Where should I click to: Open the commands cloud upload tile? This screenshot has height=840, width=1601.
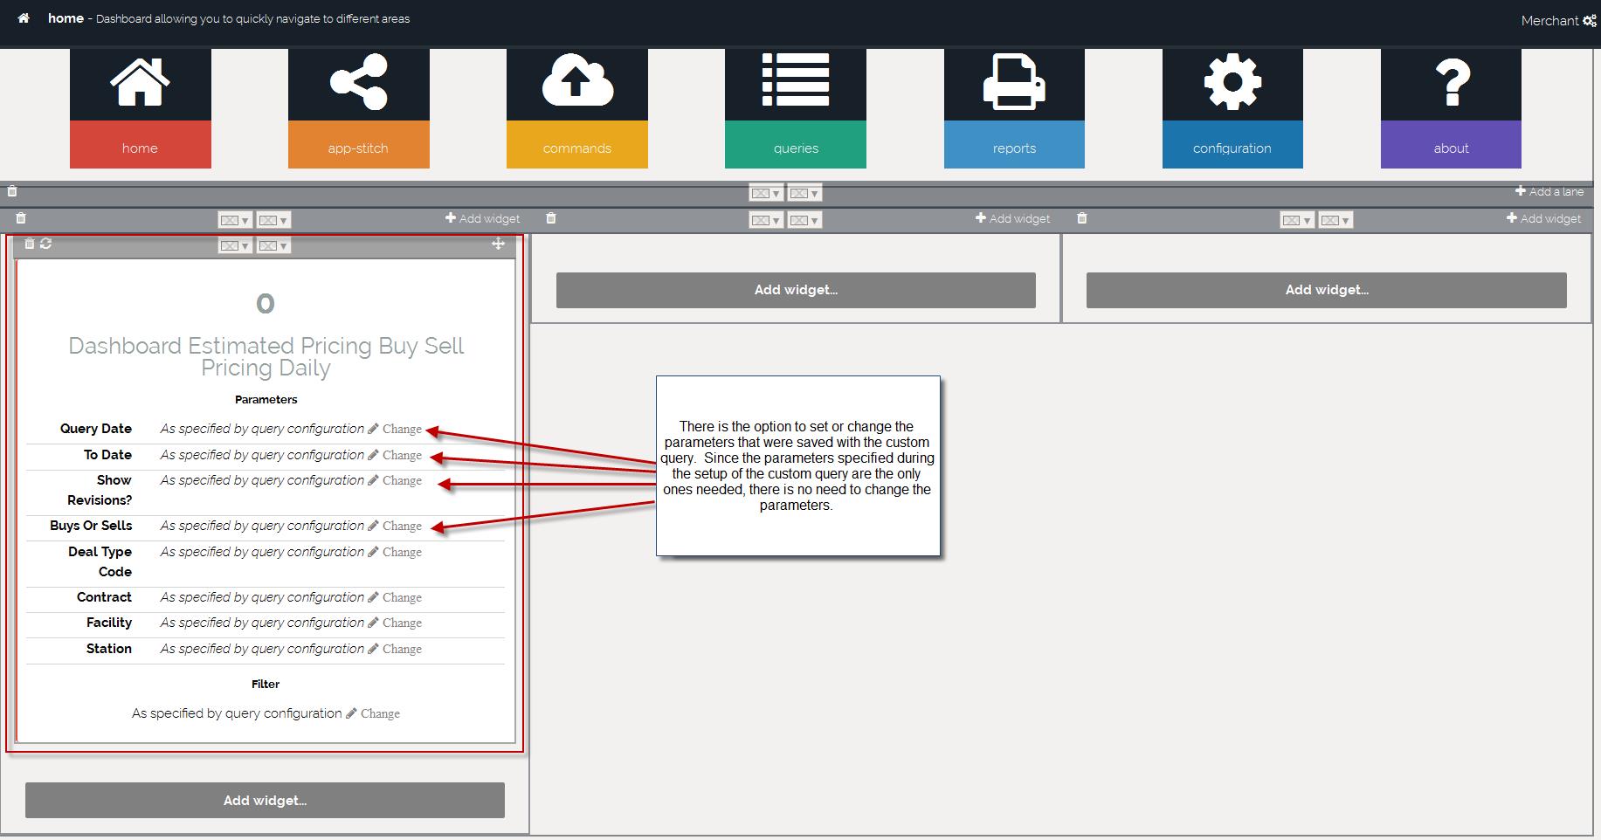(x=576, y=108)
